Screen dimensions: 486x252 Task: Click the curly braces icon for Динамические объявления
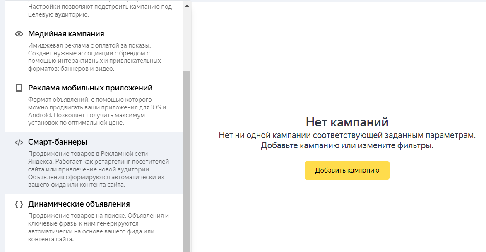coord(19,204)
